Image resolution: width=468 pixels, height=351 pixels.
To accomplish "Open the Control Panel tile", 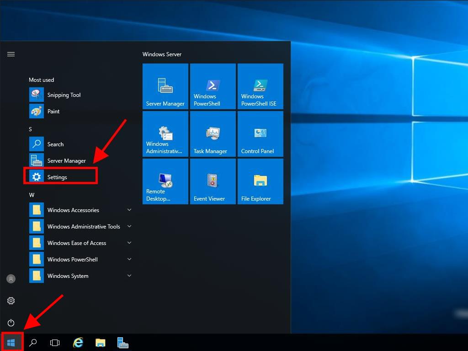I will point(261,134).
